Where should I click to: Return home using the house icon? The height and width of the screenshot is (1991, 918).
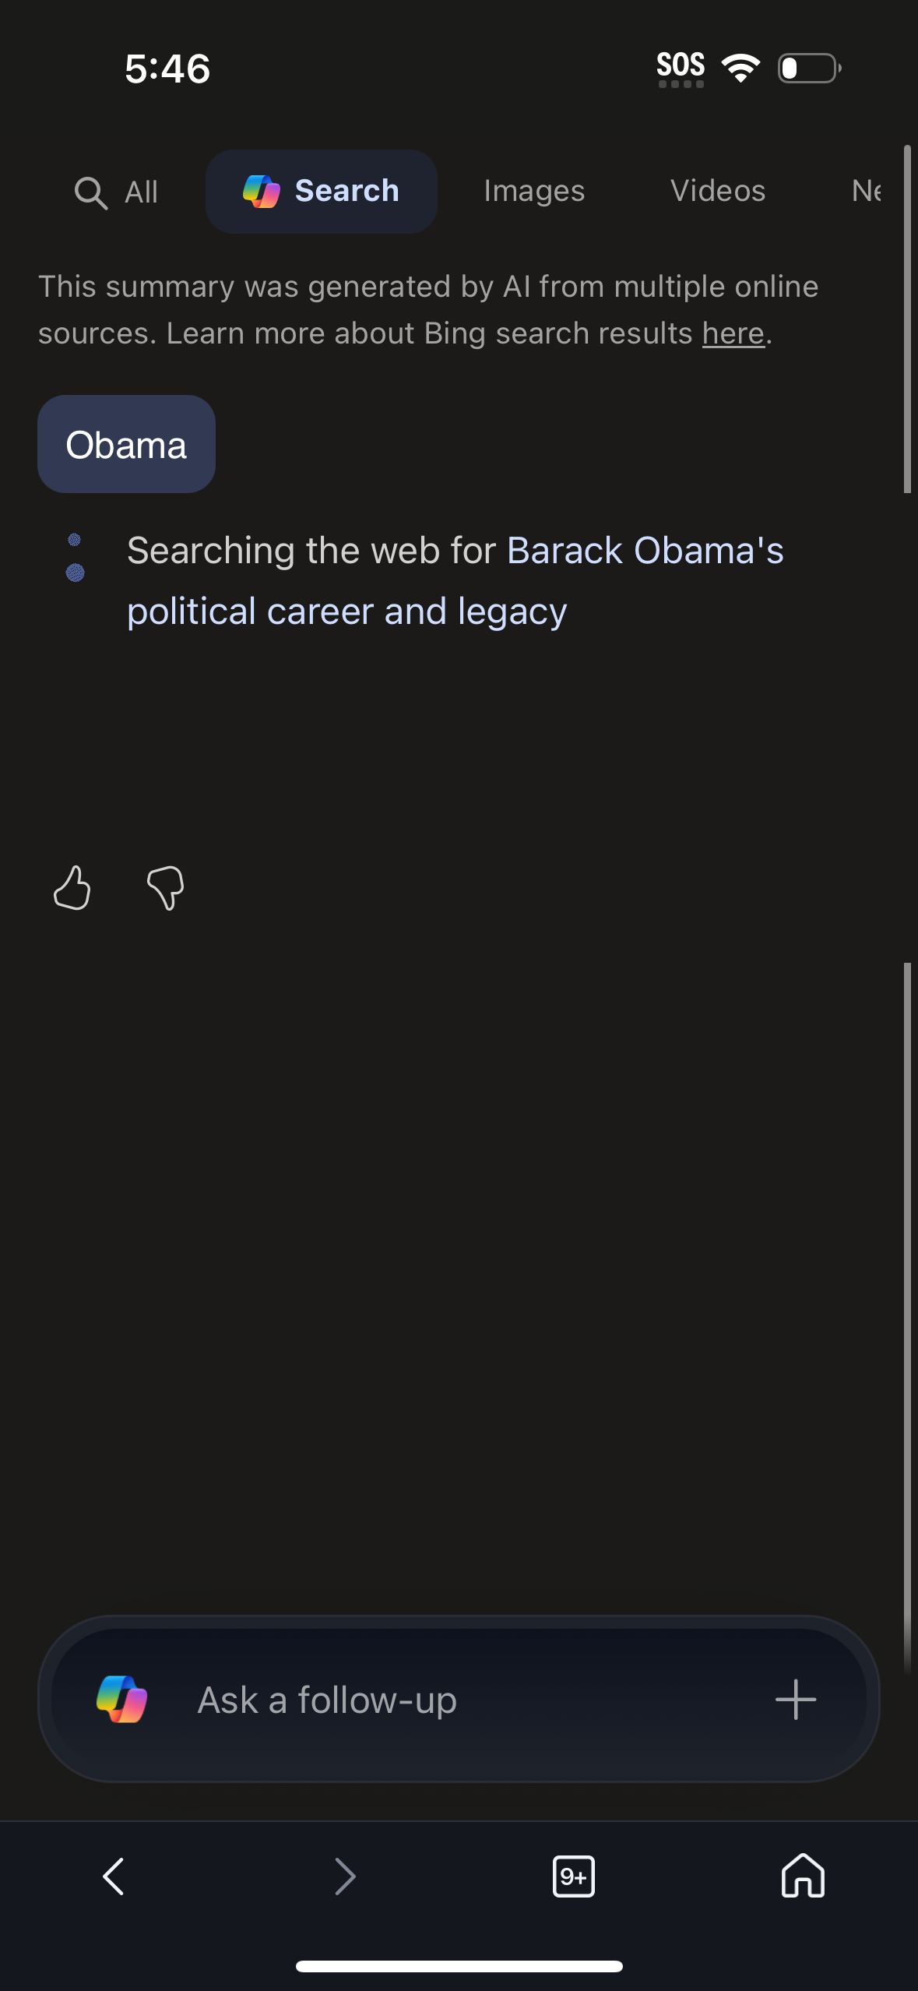802,1877
